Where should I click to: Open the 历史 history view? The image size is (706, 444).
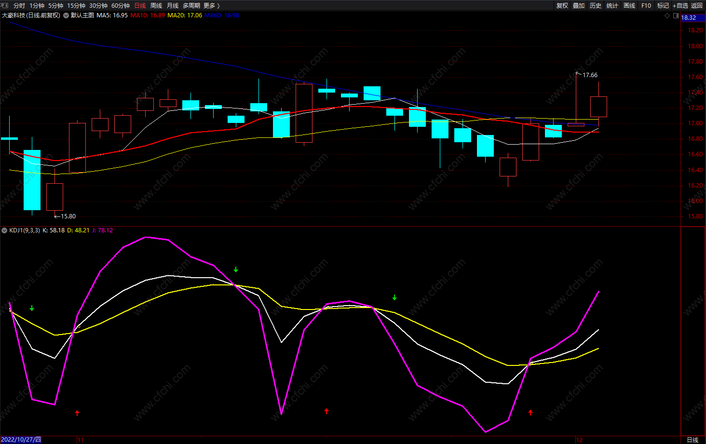(596, 5)
